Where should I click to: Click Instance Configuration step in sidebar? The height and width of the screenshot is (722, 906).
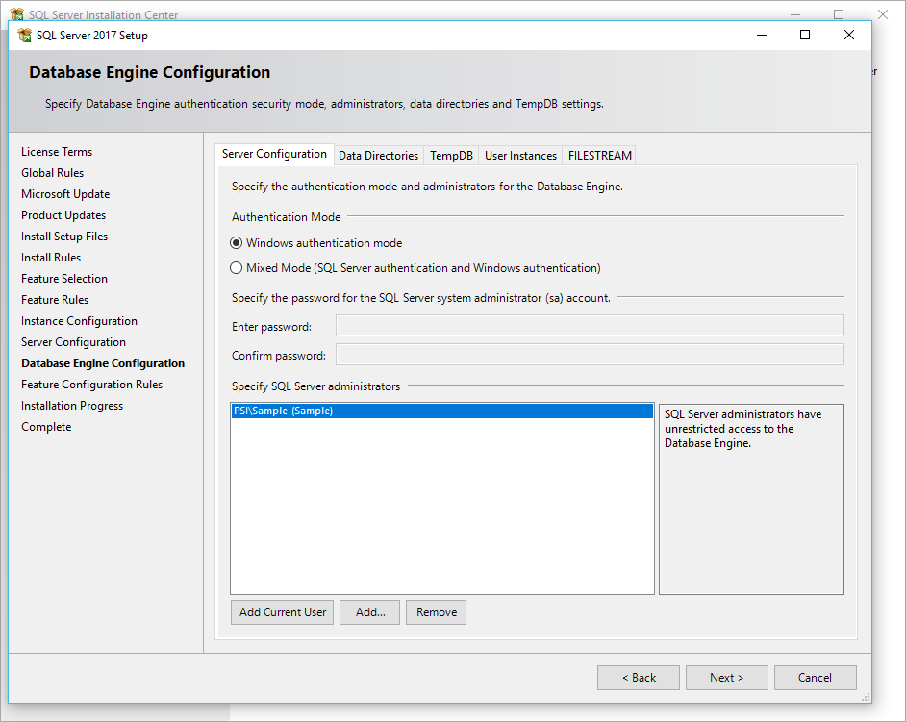[x=79, y=321]
